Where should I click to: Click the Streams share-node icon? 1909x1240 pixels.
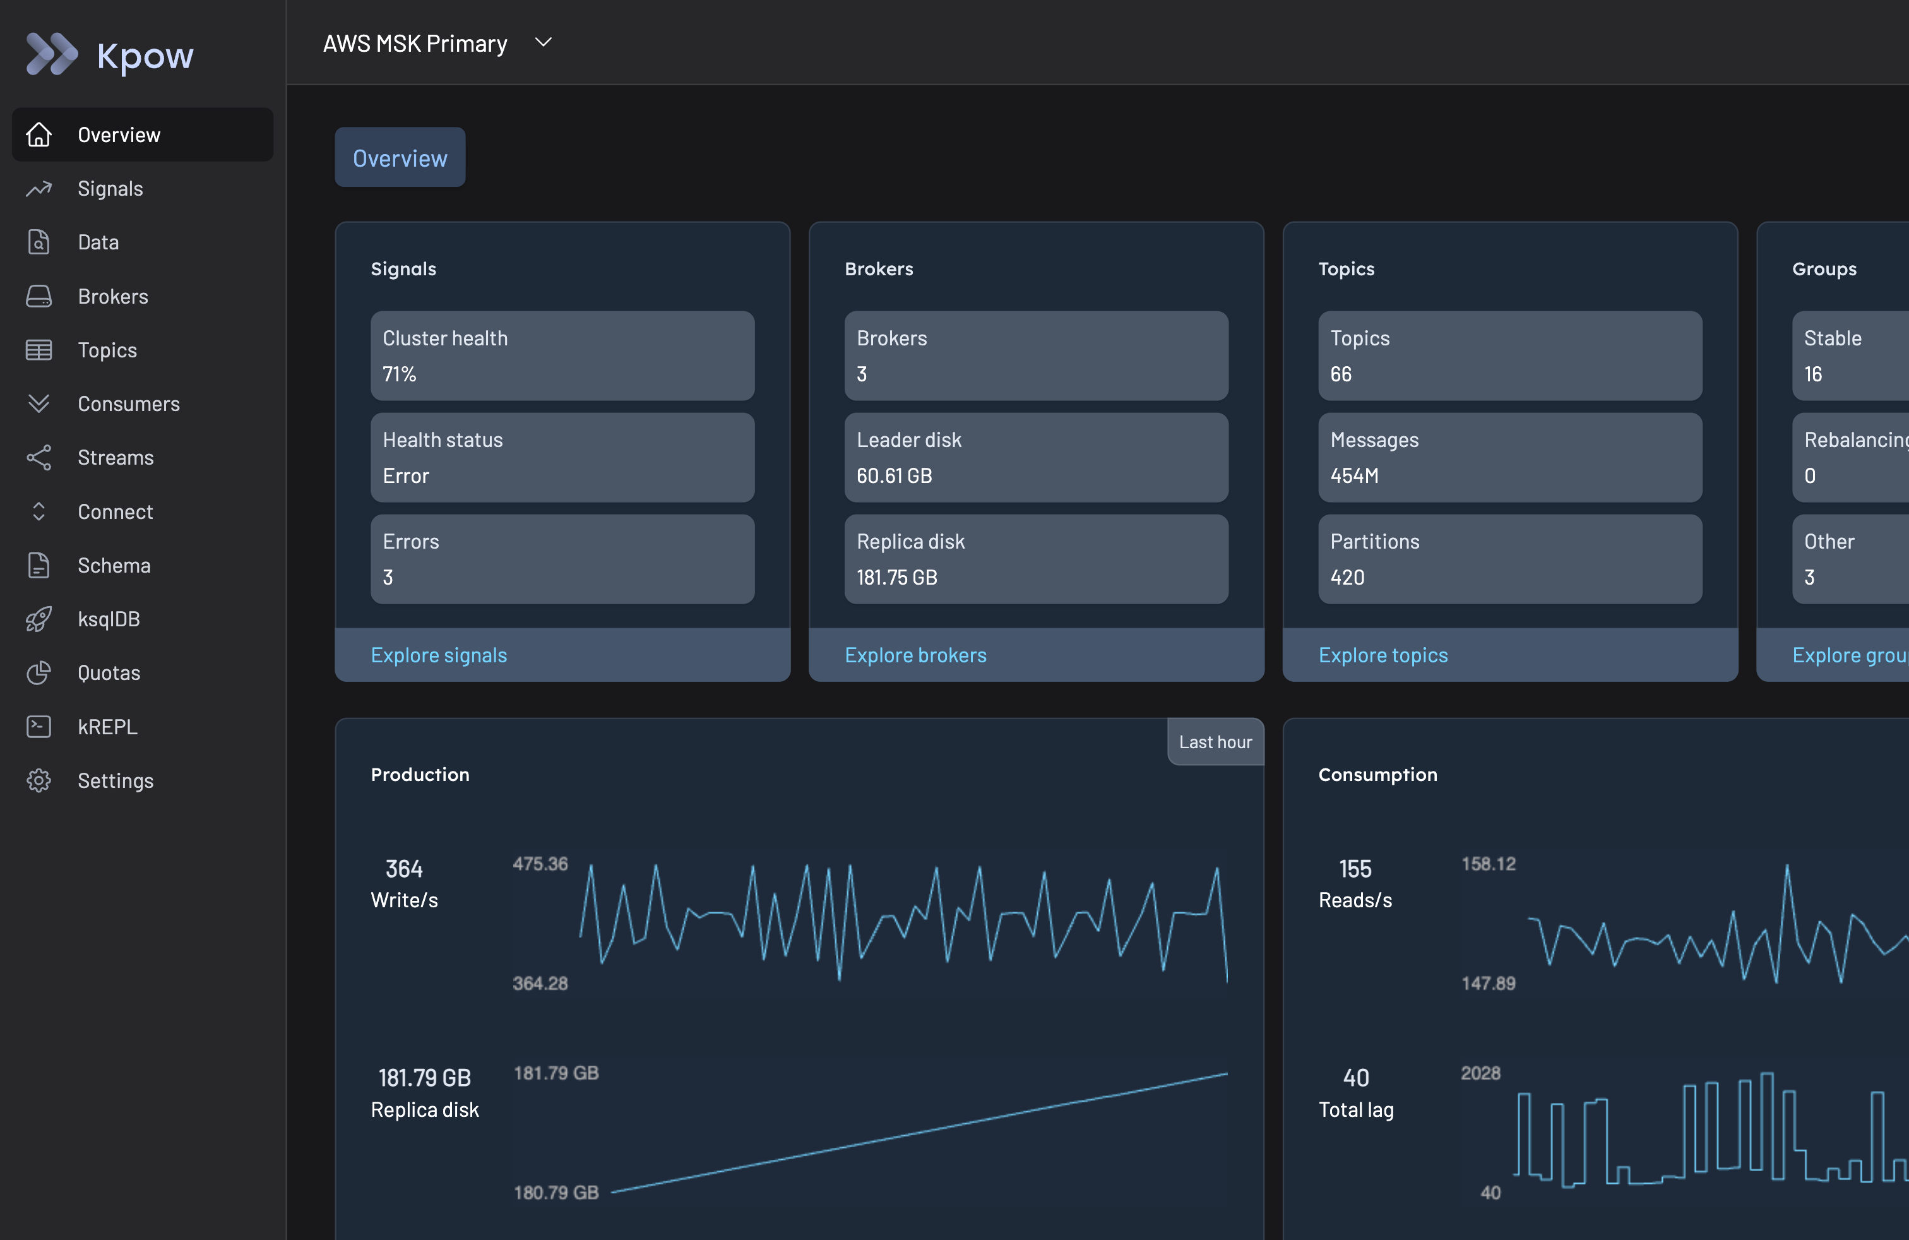tap(39, 457)
